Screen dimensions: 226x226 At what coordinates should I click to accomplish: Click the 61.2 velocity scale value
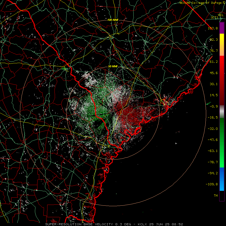[214, 62]
